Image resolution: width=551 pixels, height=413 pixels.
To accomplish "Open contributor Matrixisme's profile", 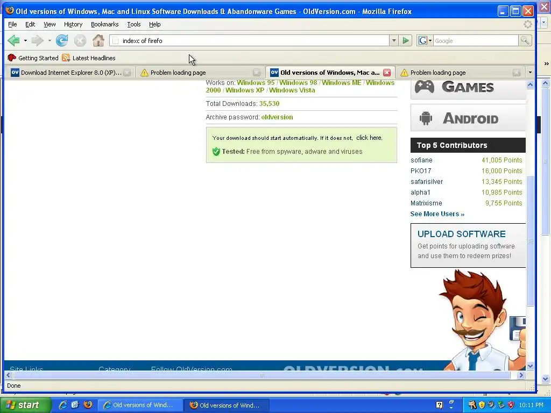I will (426, 203).
